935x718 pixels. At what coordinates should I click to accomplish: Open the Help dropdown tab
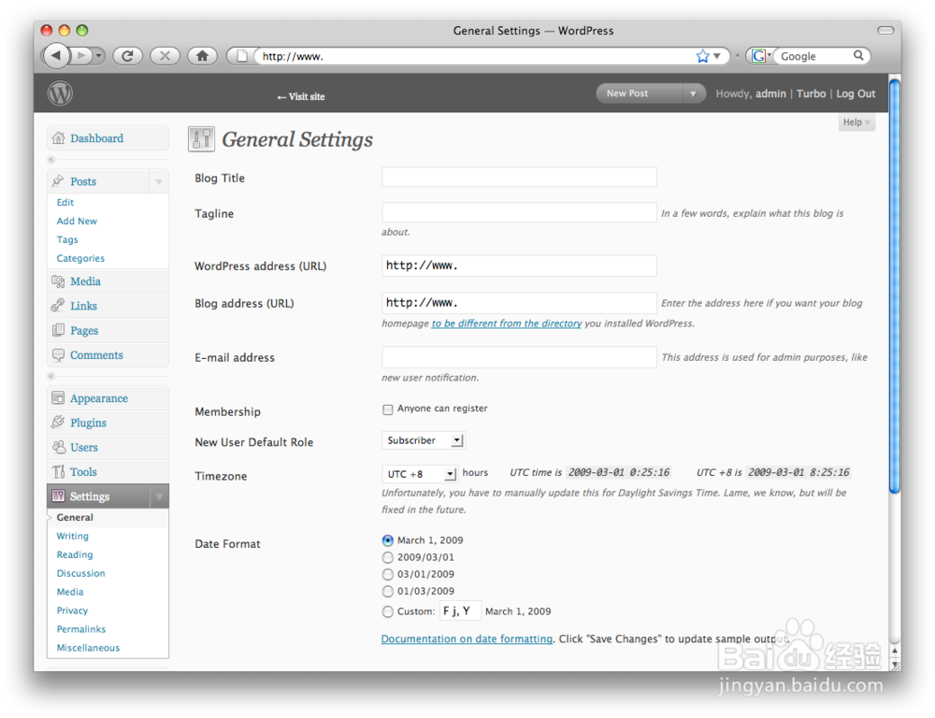(856, 122)
